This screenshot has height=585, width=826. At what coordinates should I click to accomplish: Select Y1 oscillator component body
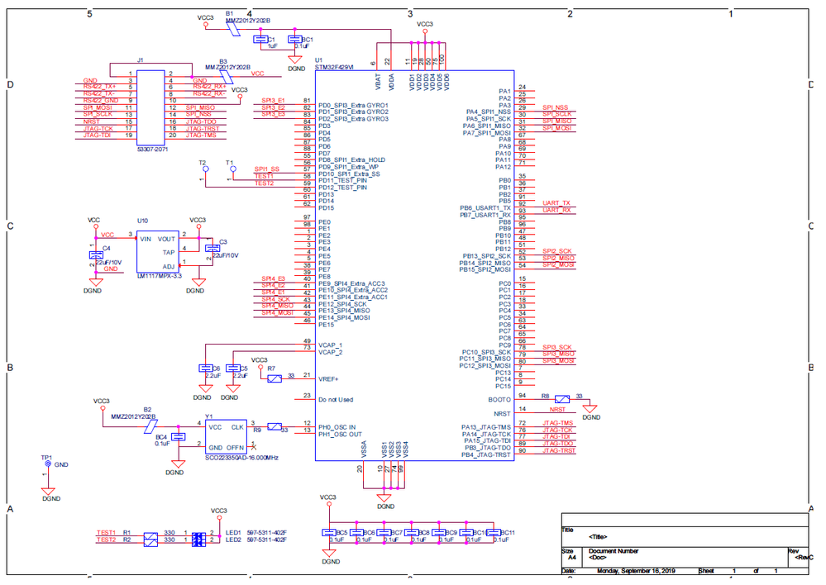click(x=226, y=436)
